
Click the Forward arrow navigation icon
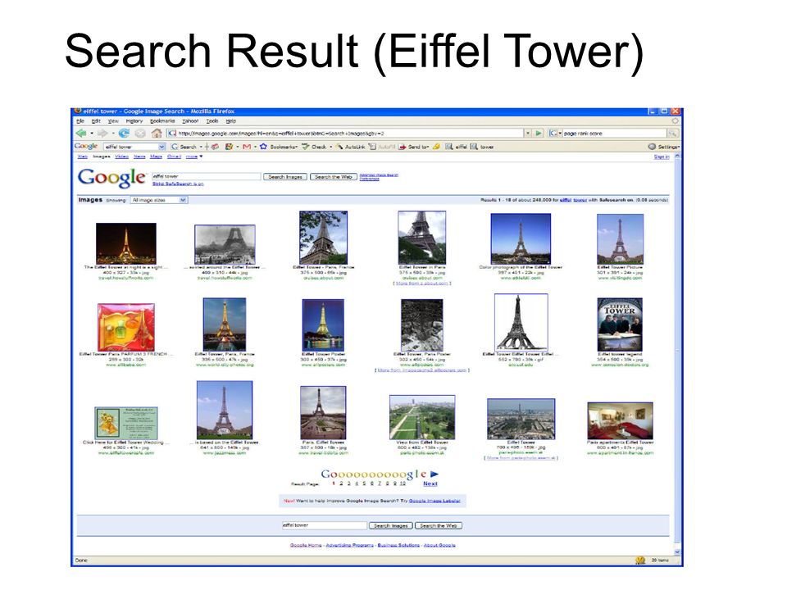point(102,133)
